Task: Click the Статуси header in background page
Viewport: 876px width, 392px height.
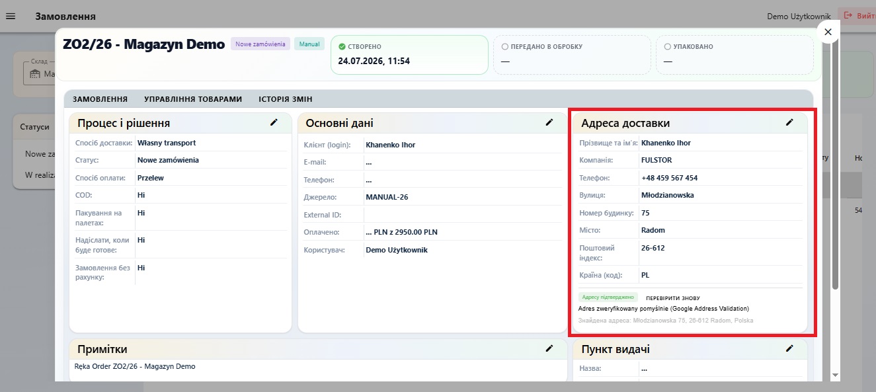Action: click(34, 127)
